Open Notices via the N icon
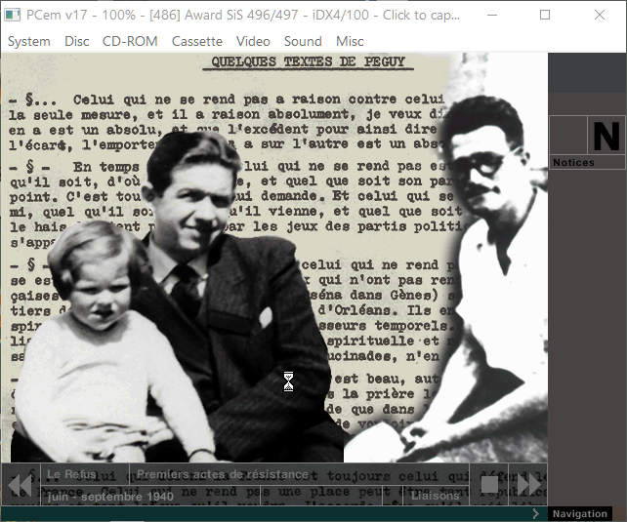The height and width of the screenshot is (522, 627). click(606, 136)
